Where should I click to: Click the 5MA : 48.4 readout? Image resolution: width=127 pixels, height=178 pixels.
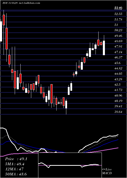15,164
